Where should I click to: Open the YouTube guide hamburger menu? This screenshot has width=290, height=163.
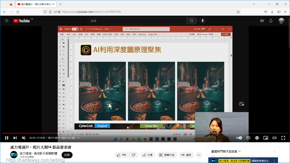[x=7, y=21]
